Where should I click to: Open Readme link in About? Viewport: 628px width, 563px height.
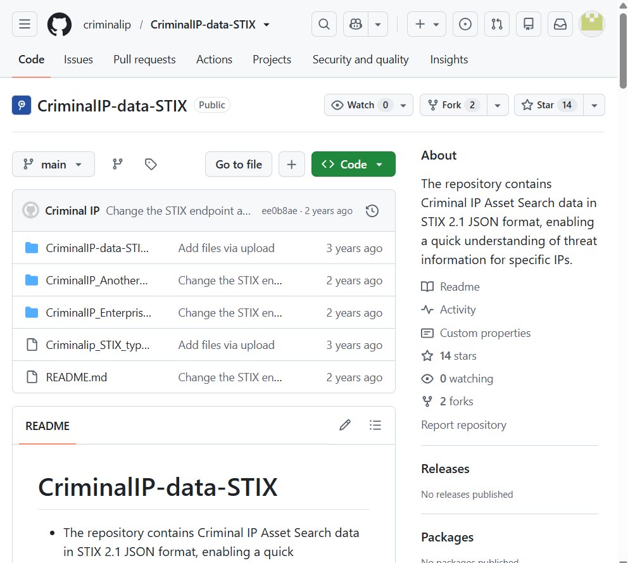click(451, 286)
